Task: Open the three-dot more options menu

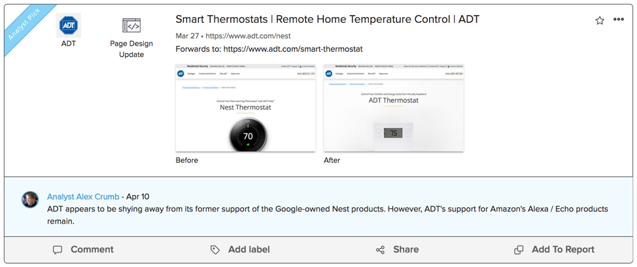Action: coord(619,20)
